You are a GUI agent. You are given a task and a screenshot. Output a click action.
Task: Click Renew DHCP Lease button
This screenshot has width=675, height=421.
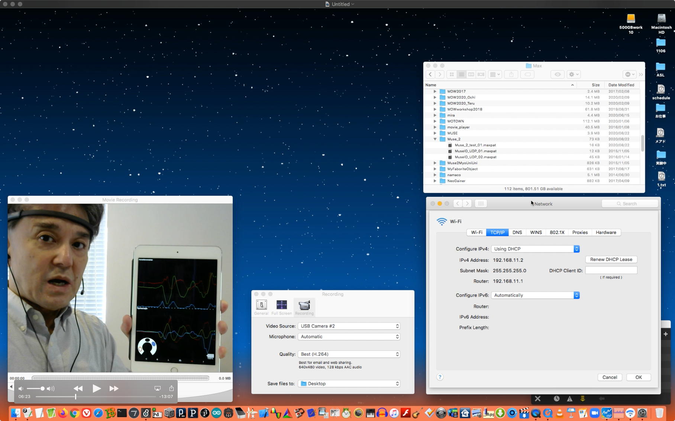611,260
